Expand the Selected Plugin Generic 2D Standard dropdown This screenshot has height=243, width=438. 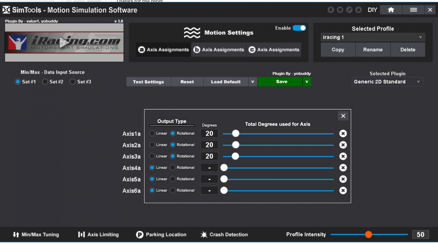tap(387, 82)
